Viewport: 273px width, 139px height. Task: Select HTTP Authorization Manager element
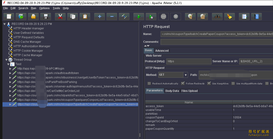(32, 46)
